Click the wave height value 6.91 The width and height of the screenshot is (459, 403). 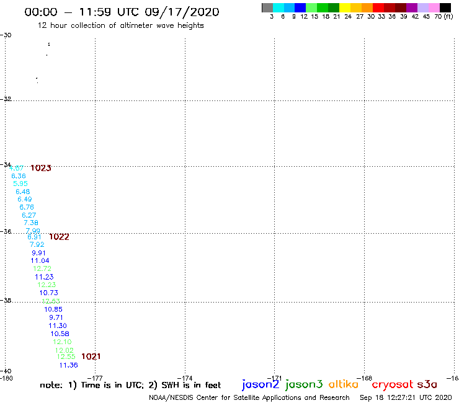click(x=34, y=237)
